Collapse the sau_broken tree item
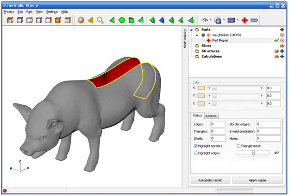The height and width of the screenshot is (196, 289). pyautogui.click(x=196, y=35)
